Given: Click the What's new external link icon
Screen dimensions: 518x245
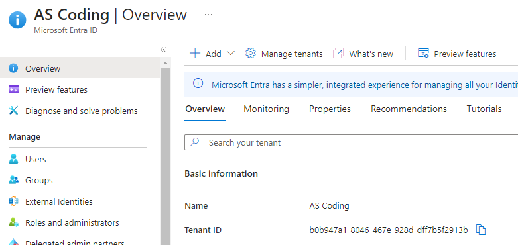Looking at the screenshot, I should click(x=339, y=54).
